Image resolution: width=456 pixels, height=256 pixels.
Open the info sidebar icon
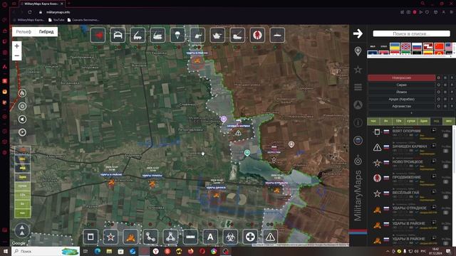tap(358, 122)
